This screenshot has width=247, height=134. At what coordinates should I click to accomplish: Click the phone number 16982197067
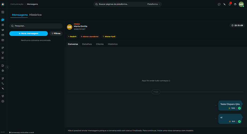coord(79,29)
